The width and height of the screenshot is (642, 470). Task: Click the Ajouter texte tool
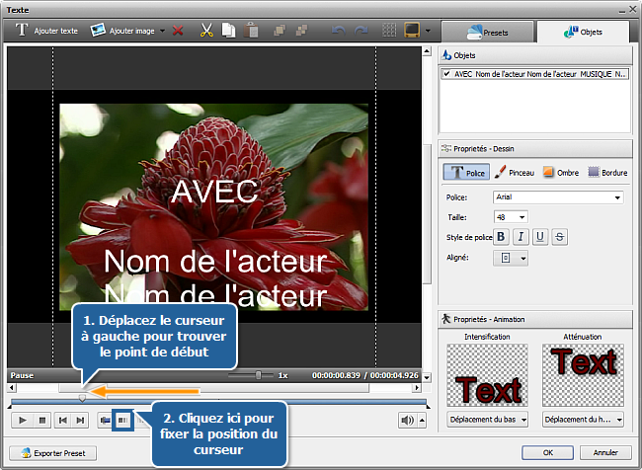tap(47, 32)
